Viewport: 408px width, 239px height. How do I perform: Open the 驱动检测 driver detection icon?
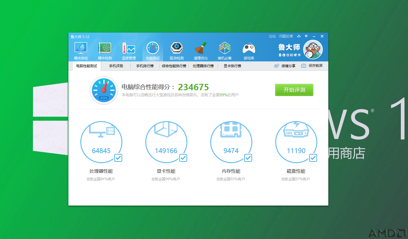click(x=177, y=51)
